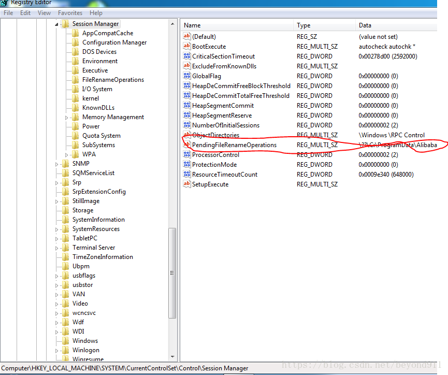Click tree pane scroll up arrow
The image size is (448, 375).
click(172, 24)
